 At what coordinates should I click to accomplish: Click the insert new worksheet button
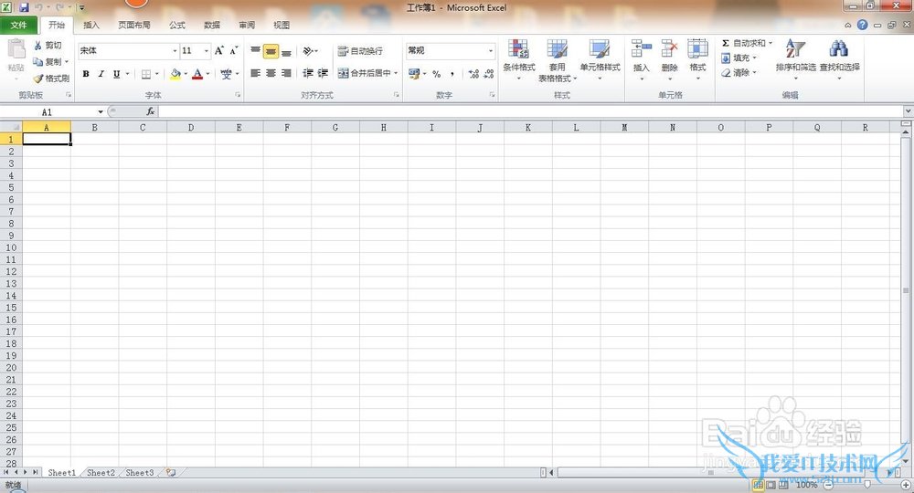pyautogui.click(x=171, y=473)
